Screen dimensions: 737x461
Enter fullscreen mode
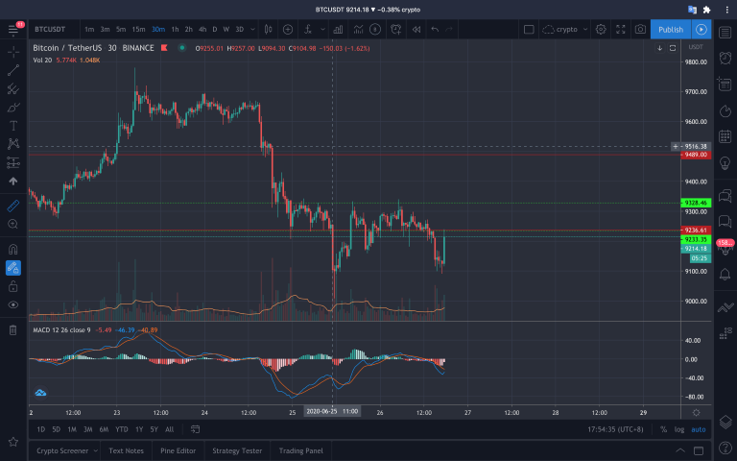click(x=621, y=30)
